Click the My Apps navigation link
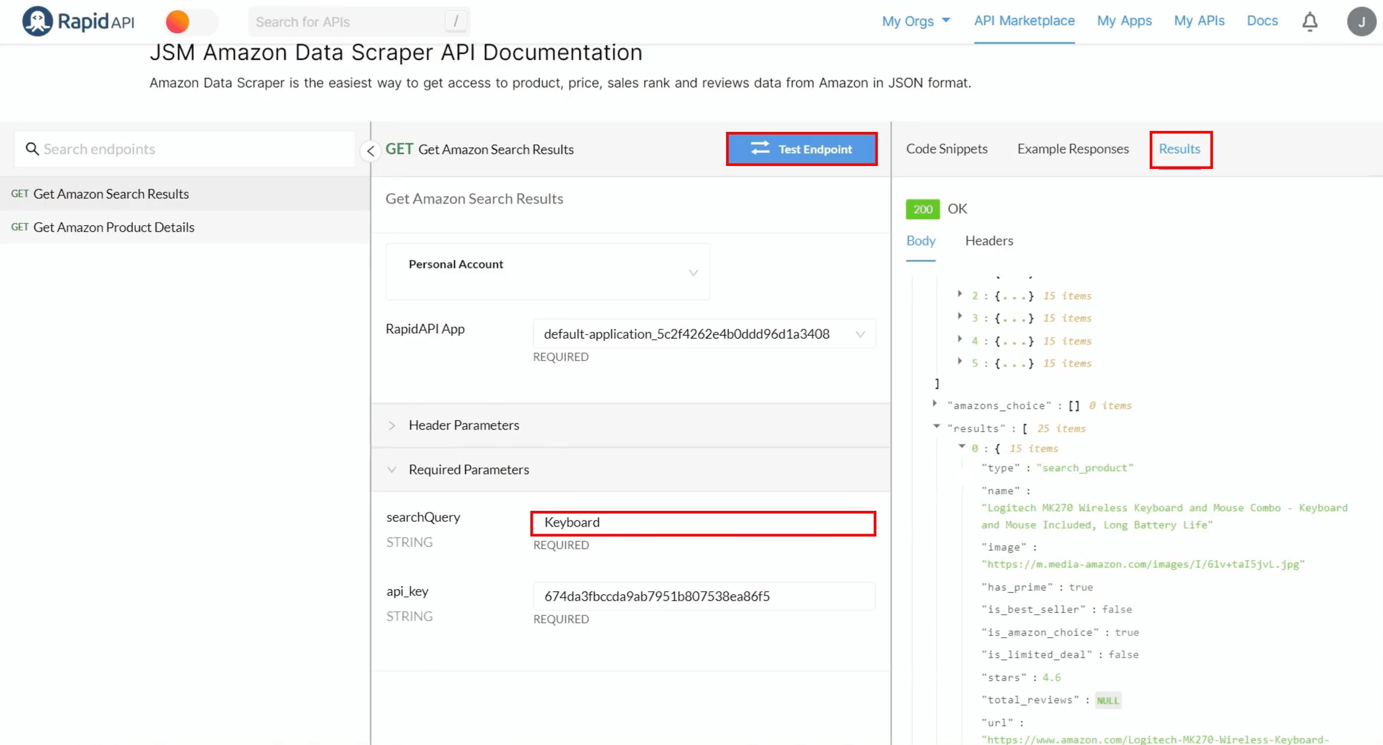This screenshot has width=1383, height=745. pyautogui.click(x=1124, y=20)
